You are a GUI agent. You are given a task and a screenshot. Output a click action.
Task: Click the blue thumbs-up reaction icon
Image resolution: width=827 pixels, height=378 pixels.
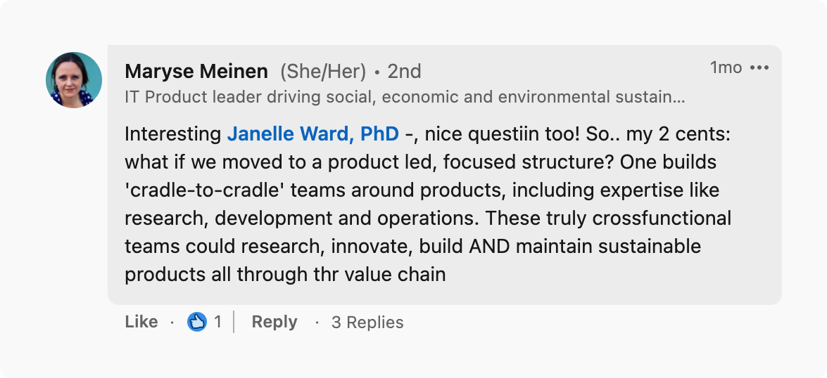click(197, 322)
